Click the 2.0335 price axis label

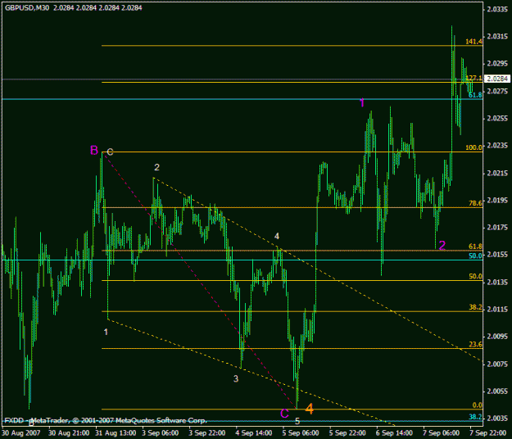click(497, 9)
